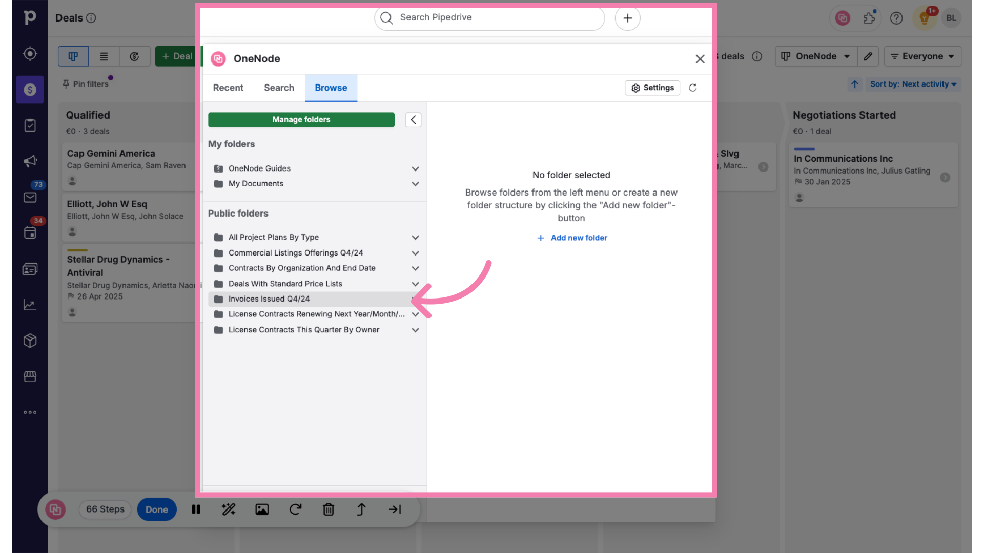Open In Communications Inc deal card
The image size is (984, 553).
[x=873, y=175]
